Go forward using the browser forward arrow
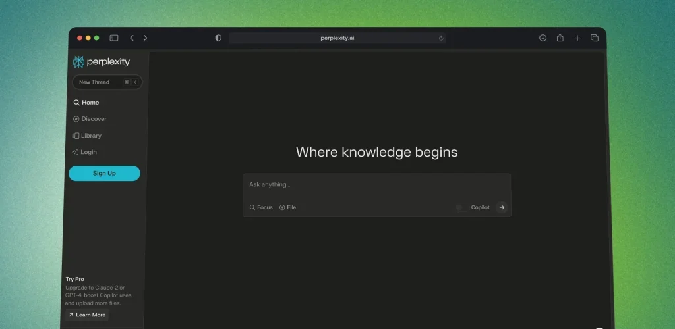 pos(146,38)
